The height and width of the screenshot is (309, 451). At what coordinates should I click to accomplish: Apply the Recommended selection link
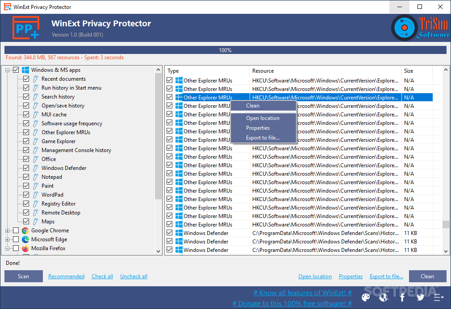[x=66, y=276]
